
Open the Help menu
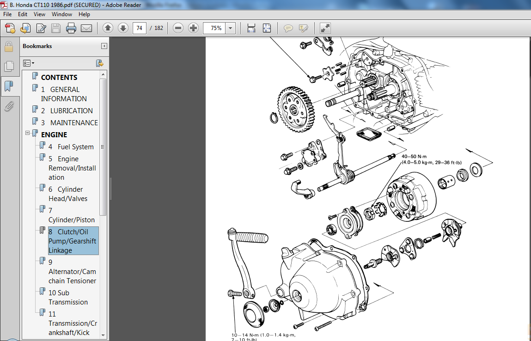[x=84, y=14]
